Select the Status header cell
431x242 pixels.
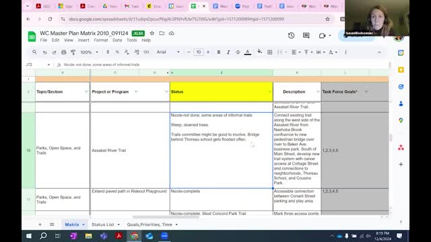coord(222,91)
